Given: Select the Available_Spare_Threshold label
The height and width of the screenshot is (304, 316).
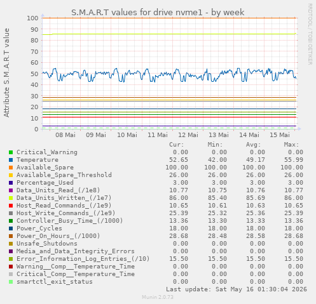Looking at the screenshot, I should point(64,175).
